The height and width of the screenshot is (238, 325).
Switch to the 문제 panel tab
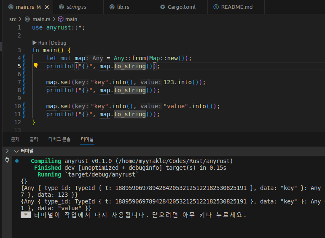point(15,139)
